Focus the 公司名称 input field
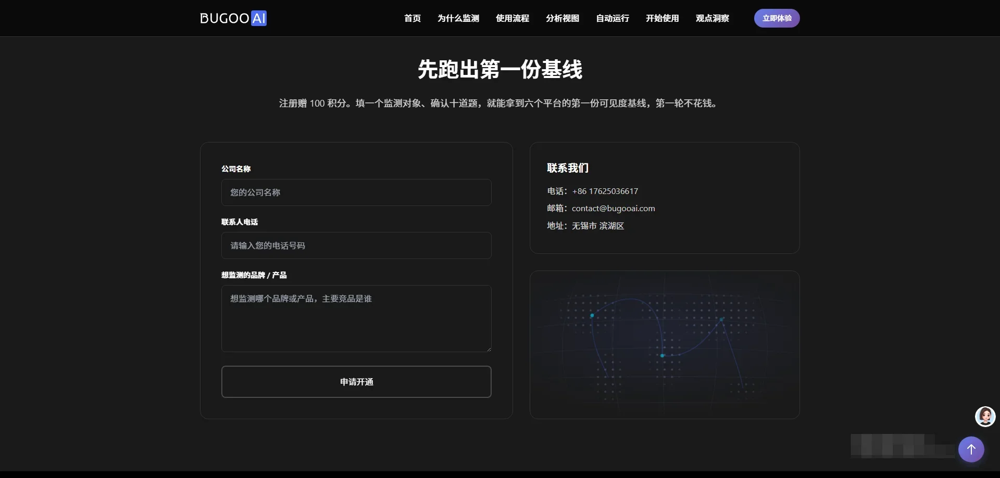The image size is (1000, 478). click(356, 192)
